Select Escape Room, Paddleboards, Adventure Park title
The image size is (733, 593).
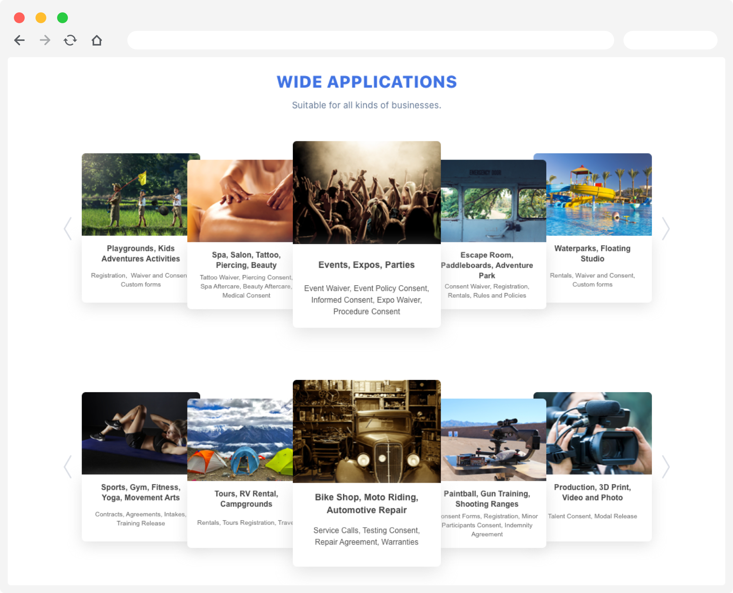[487, 265]
